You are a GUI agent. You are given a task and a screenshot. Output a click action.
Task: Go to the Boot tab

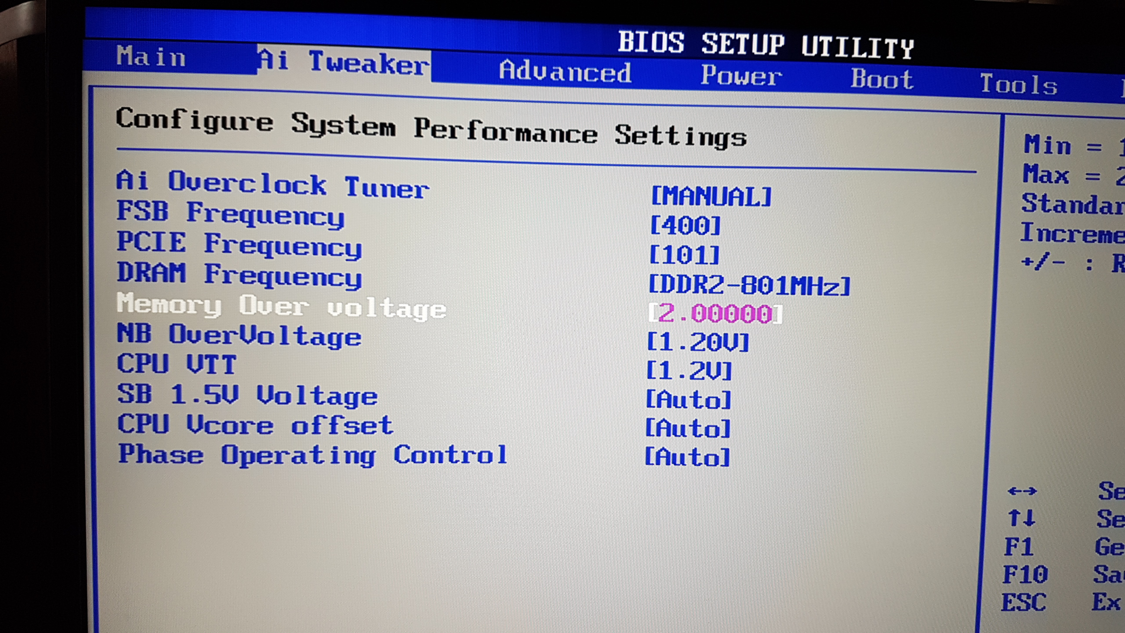tap(882, 80)
